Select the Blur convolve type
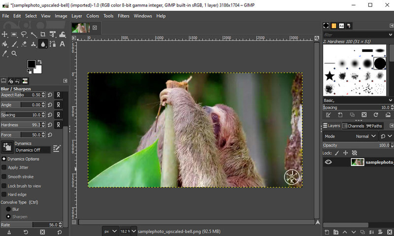 tap(8, 209)
